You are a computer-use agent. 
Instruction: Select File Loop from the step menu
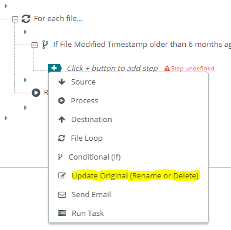click(128, 138)
